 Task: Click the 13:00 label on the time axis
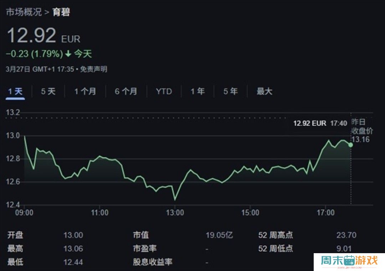[175, 213]
